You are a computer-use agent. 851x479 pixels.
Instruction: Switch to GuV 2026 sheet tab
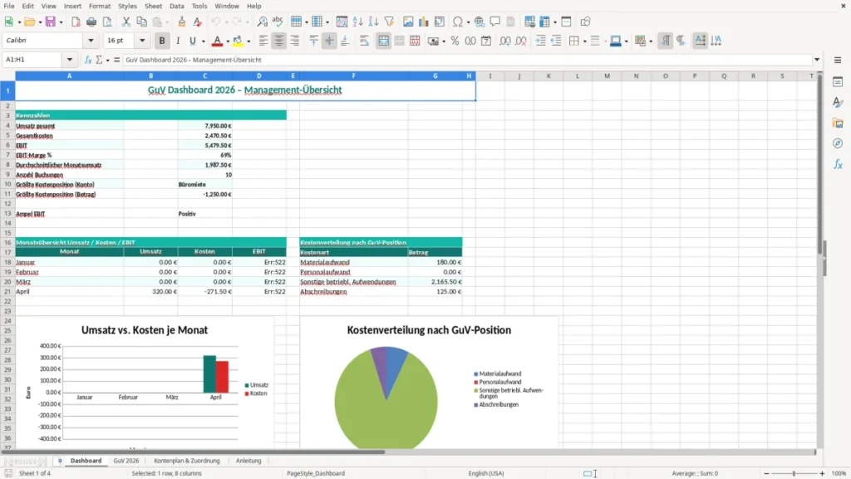pos(126,461)
